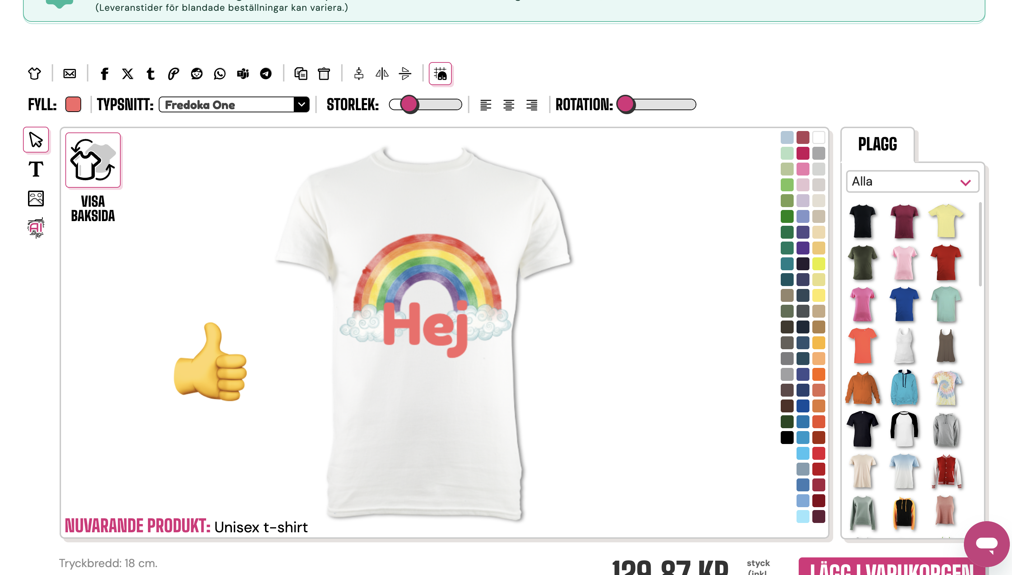Choose the tie-dye t-shirt thumbnail
Image resolution: width=1012 pixels, height=575 pixels.
(946, 388)
